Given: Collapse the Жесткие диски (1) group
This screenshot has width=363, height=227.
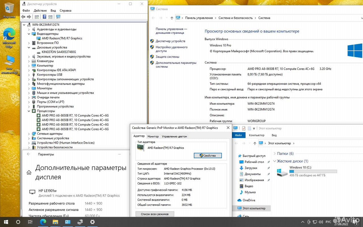Looking at the screenshot, I should (274, 161).
